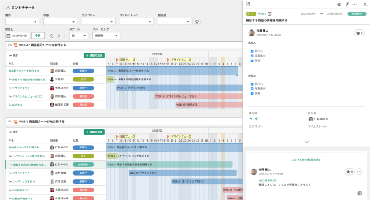Open the デザインのレビューを行う issue link

[x=27, y=96]
